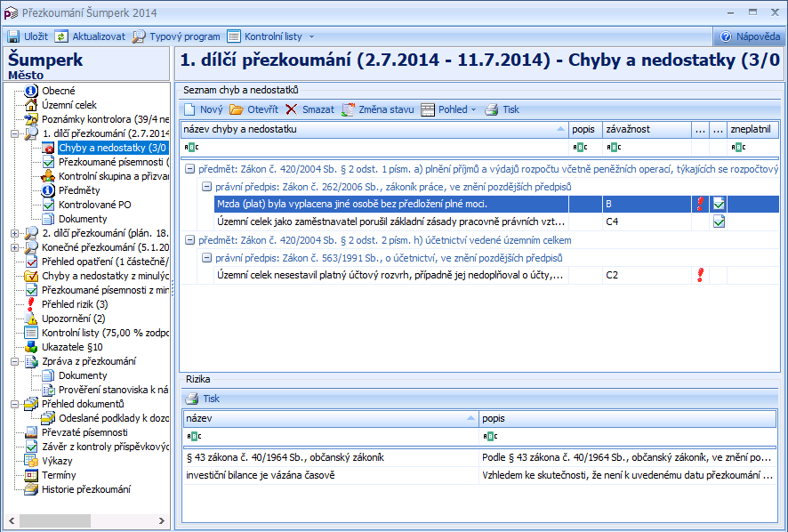Click the Ukazatele §10 cubes icon
788x532 pixels.
coord(31,347)
